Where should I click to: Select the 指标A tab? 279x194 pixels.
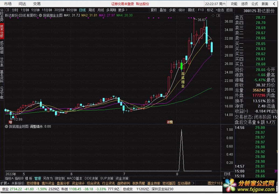pyautogui.click(x=9, y=178)
